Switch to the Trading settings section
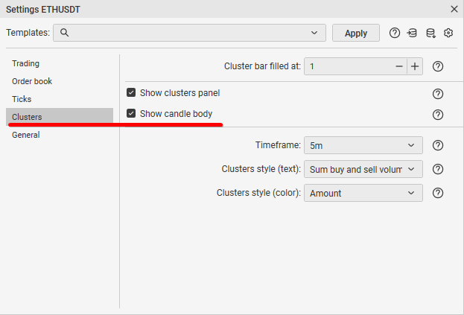 (x=26, y=63)
